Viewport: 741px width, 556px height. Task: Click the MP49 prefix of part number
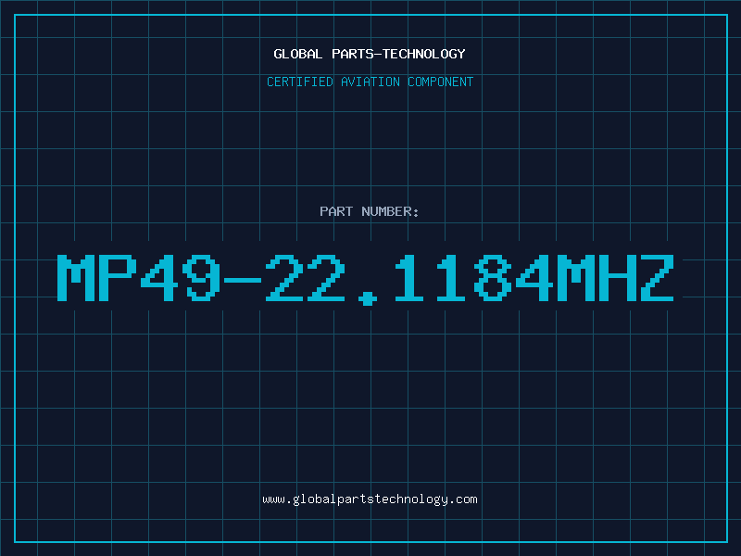(139, 278)
